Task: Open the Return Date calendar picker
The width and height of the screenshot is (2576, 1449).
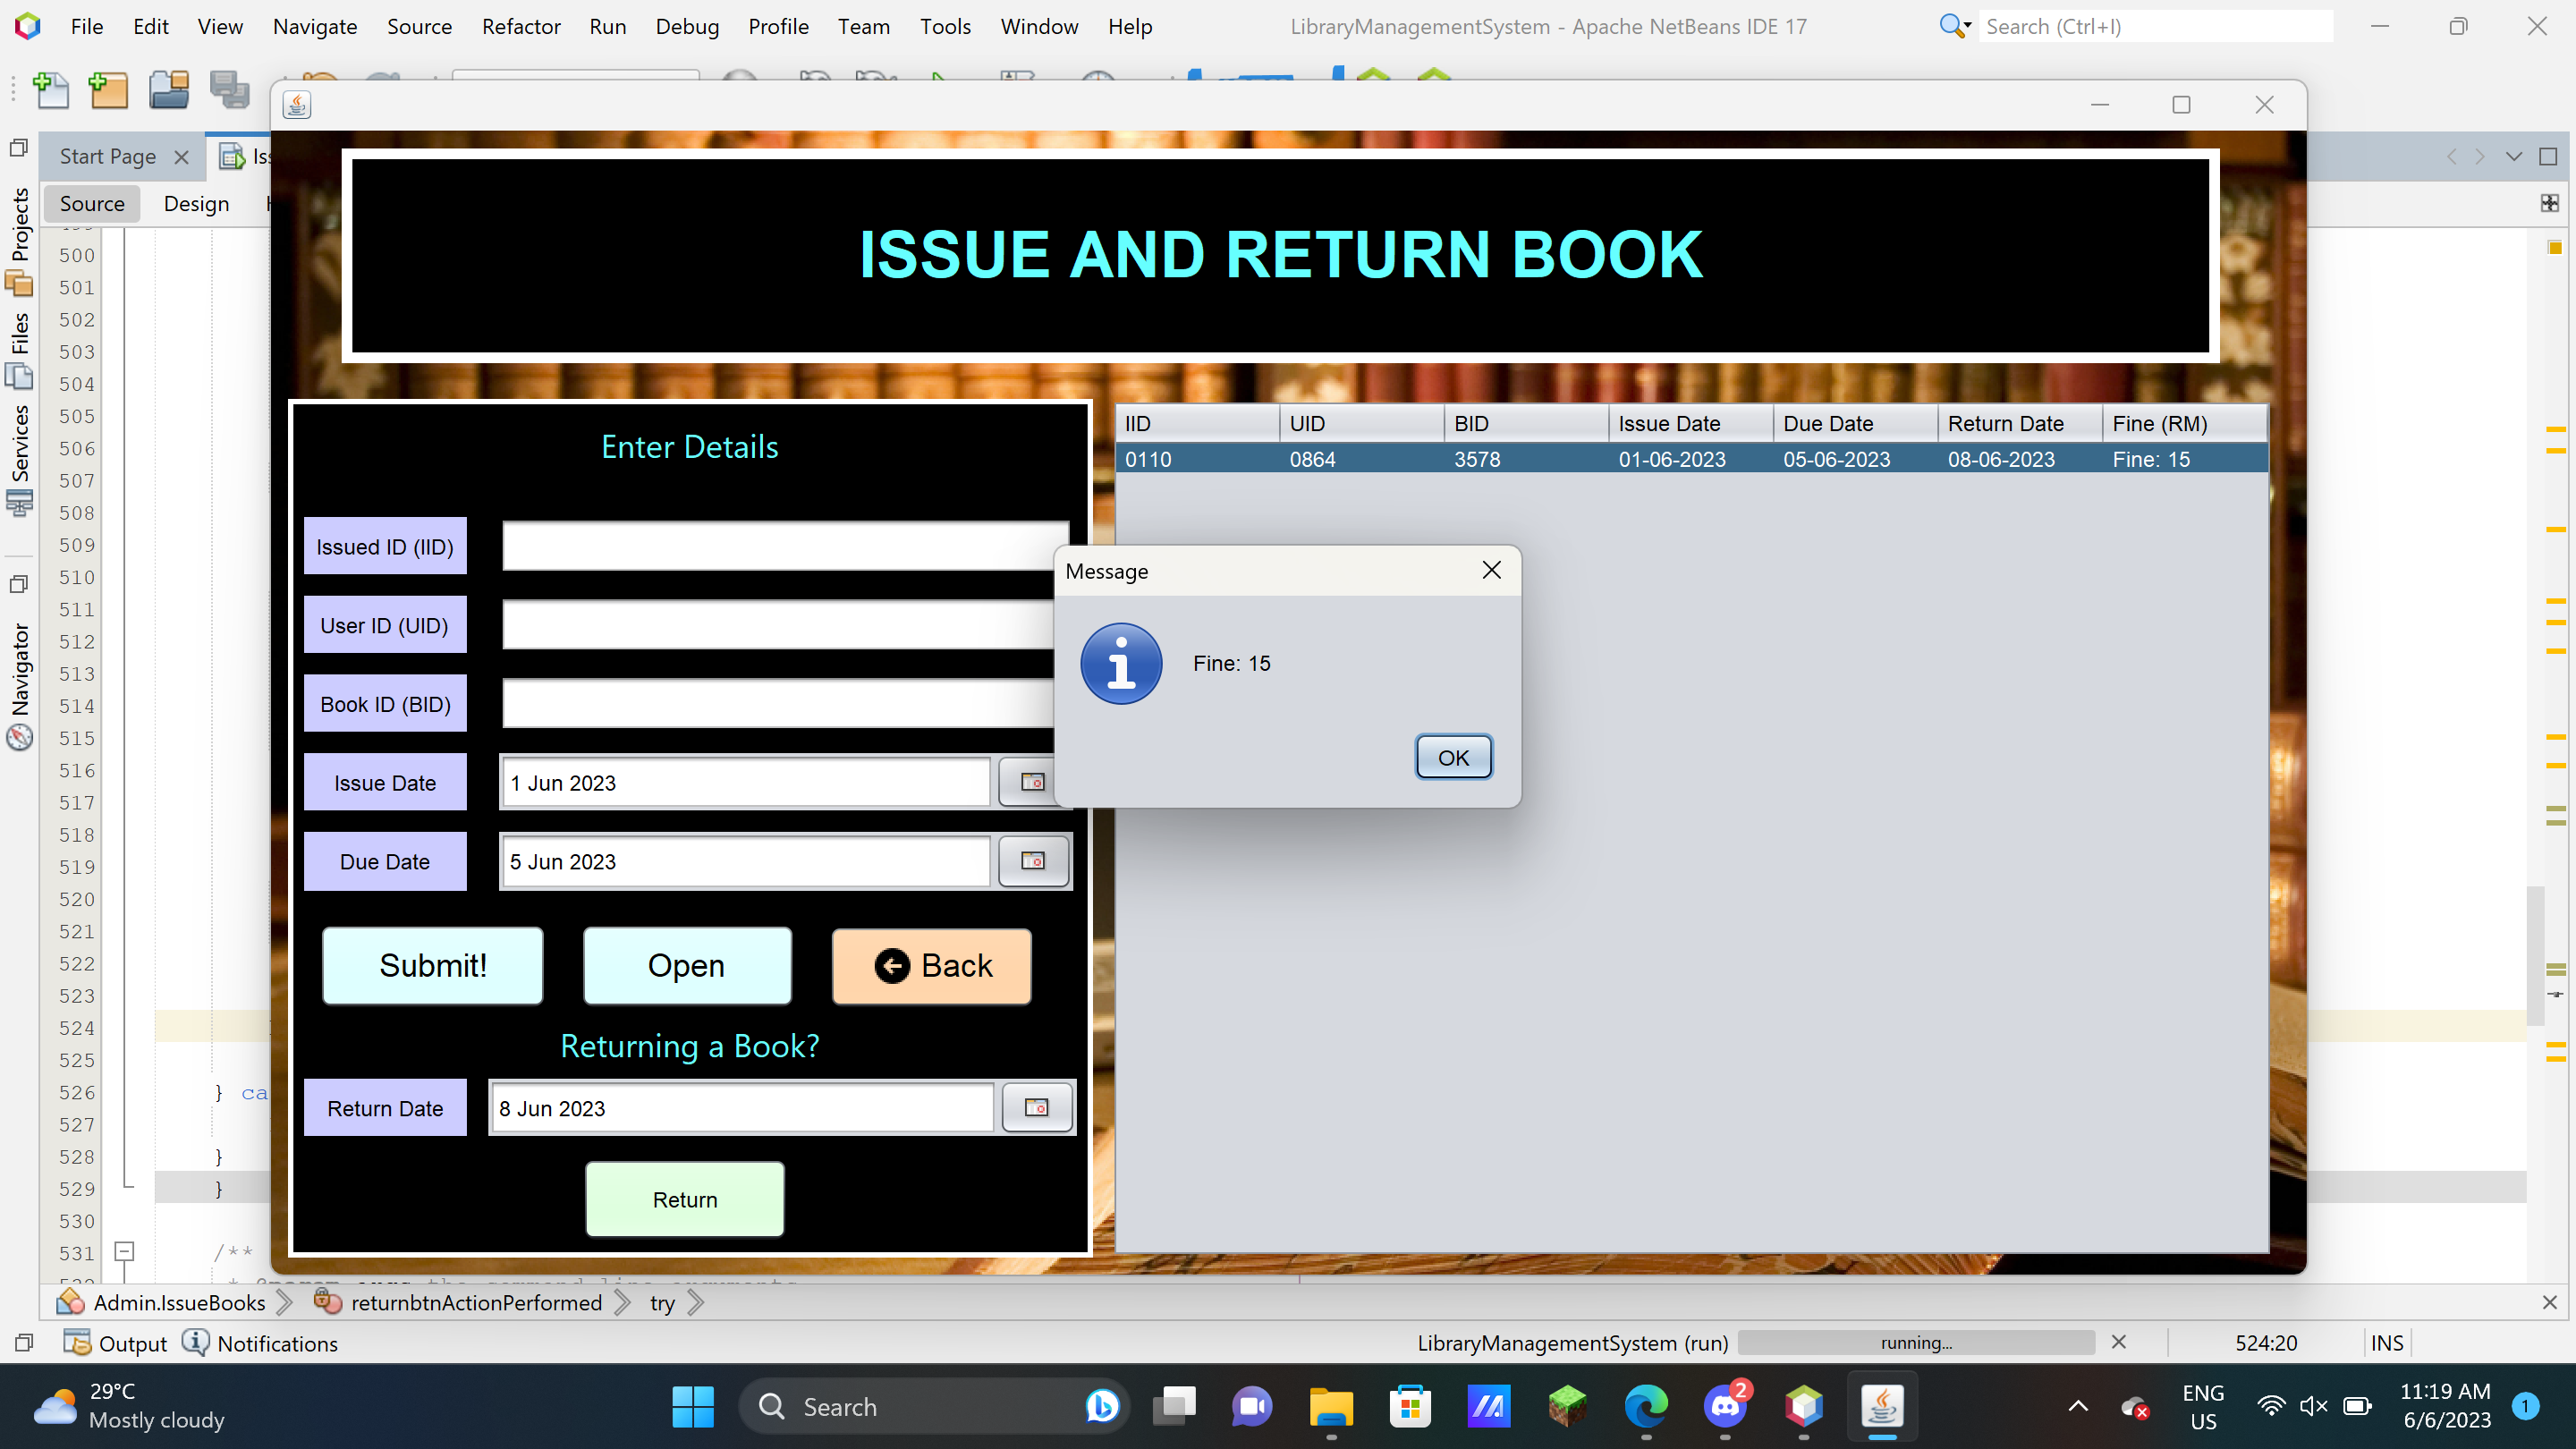Action: point(1037,1107)
